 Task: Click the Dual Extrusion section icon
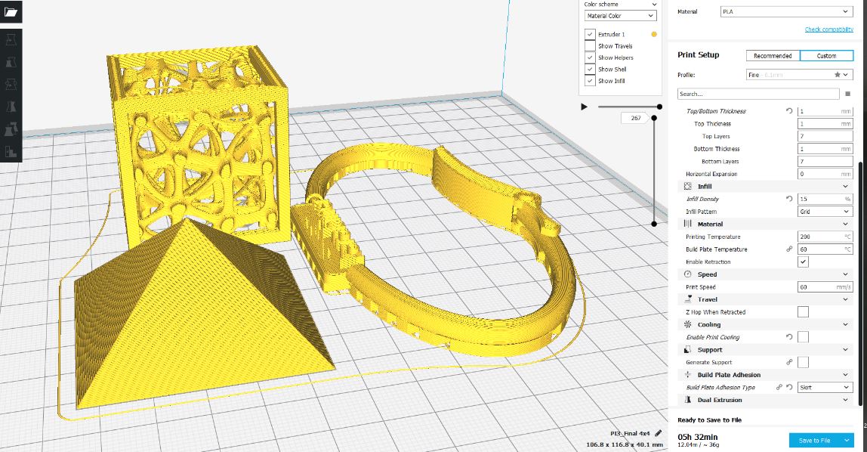pyautogui.click(x=688, y=400)
